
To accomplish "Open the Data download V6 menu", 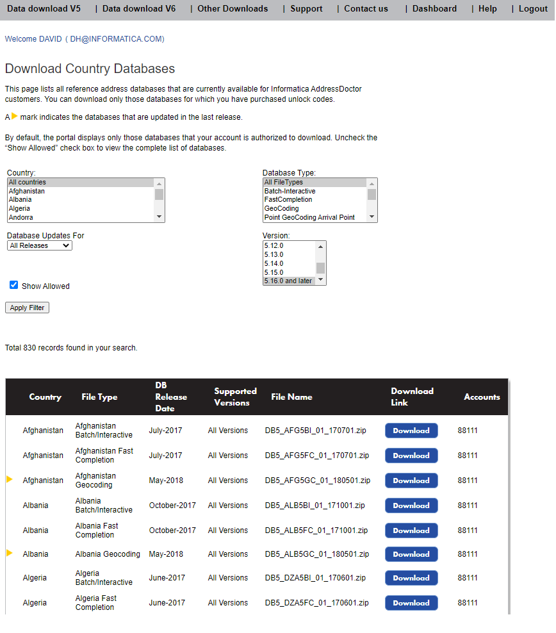I will pyautogui.click(x=138, y=8).
